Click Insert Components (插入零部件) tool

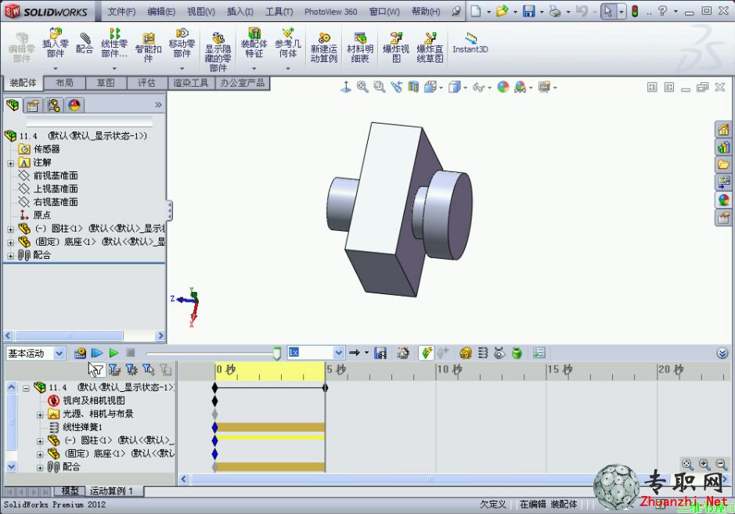pos(56,42)
